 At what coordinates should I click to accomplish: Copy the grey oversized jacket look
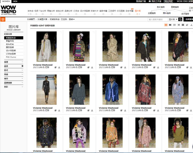[x=88, y=111]
